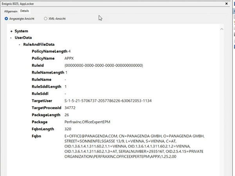Click the Fqbn line containing STREET=SONNENFELSGASSE
Viewport: 235px width, 176px height.
(120, 141)
